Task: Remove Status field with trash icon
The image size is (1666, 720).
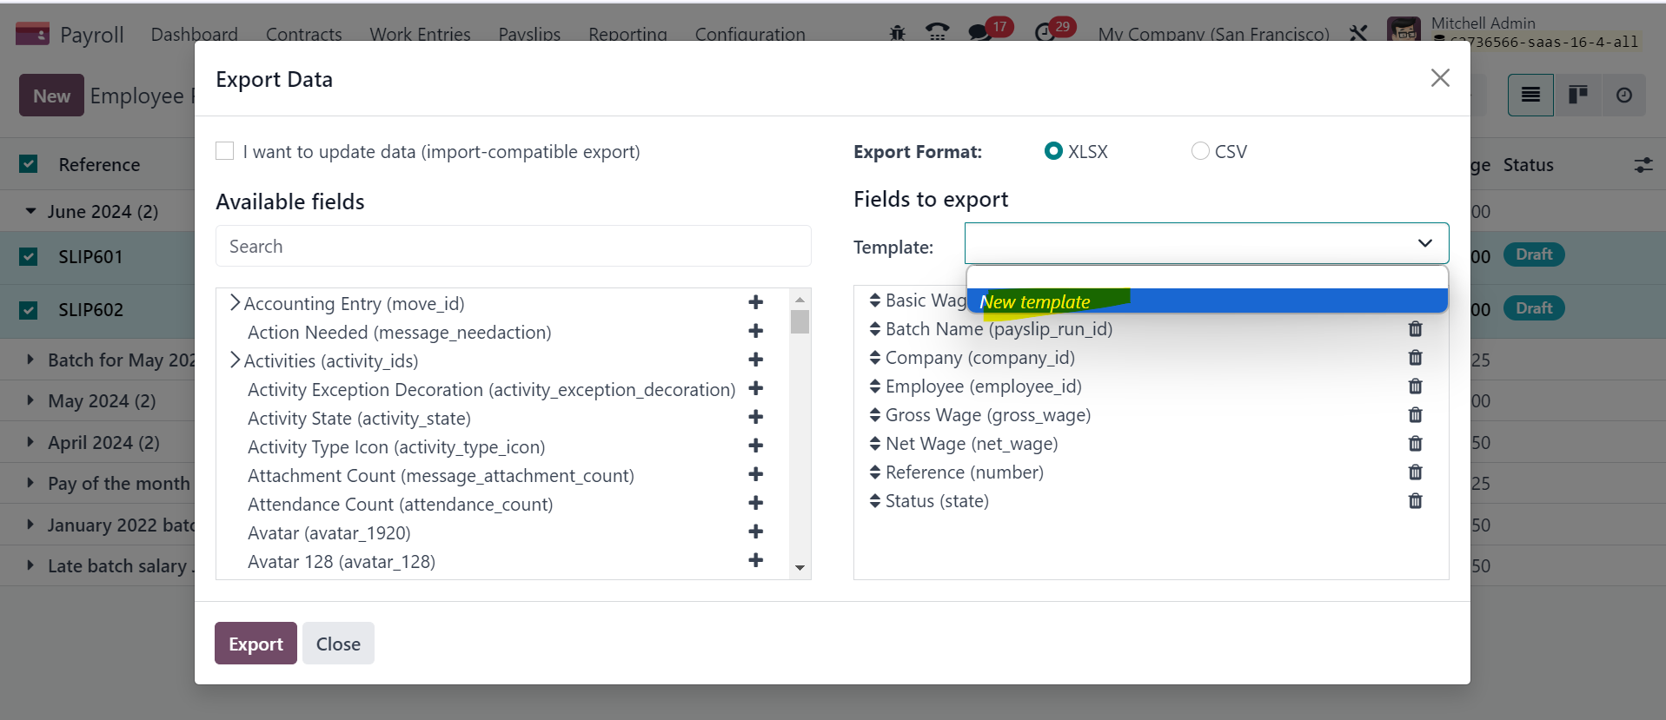Action: coord(1416,501)
